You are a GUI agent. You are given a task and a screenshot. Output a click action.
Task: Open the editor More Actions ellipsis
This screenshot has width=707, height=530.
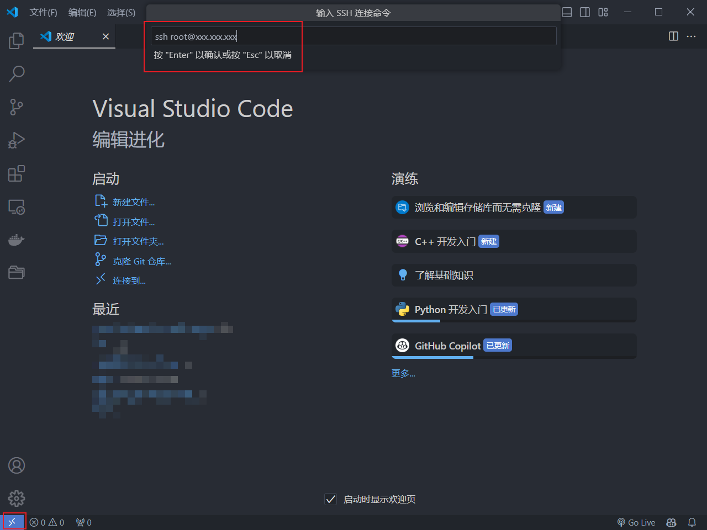point(692,36)
